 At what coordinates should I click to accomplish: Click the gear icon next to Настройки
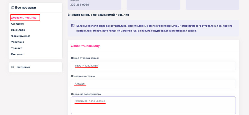pos(13,67)
